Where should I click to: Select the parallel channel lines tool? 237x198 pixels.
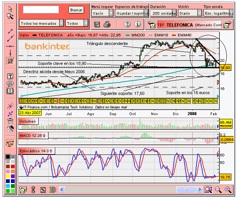(10, 106)
